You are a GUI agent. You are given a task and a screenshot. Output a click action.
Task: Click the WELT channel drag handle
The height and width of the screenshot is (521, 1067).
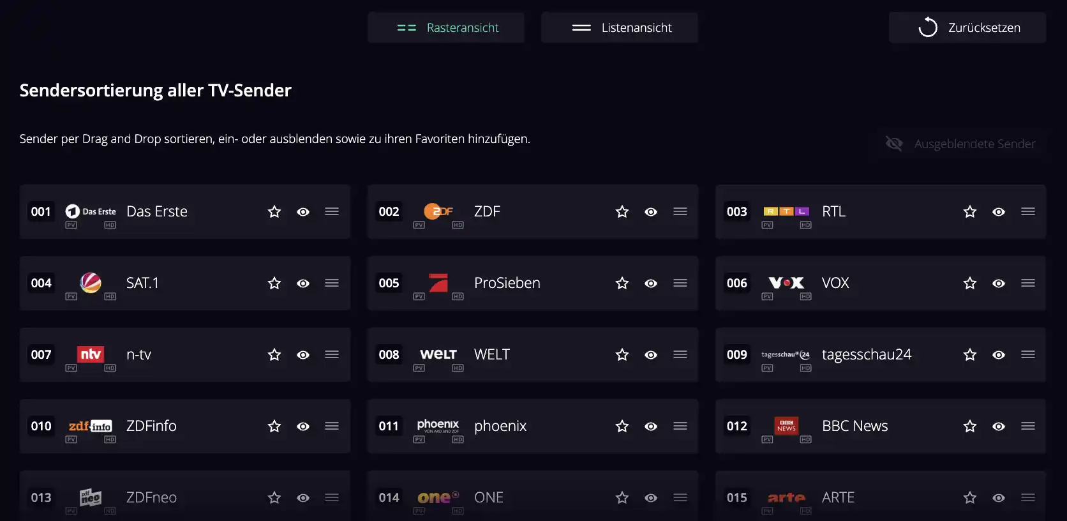(680, 354)
